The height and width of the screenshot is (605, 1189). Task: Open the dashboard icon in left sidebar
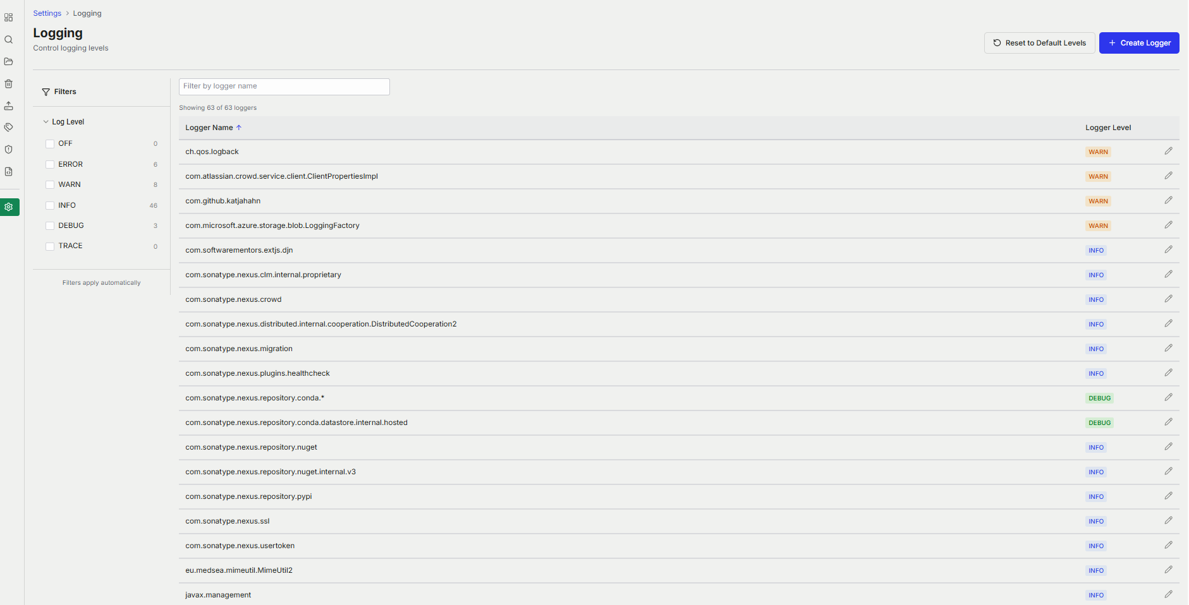8,18
